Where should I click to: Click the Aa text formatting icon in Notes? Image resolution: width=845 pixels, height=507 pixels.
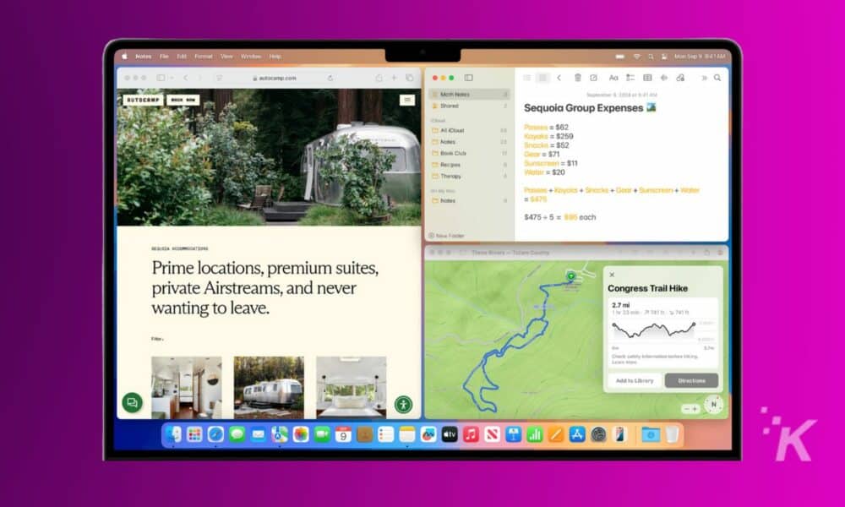[x=614, y=77]
